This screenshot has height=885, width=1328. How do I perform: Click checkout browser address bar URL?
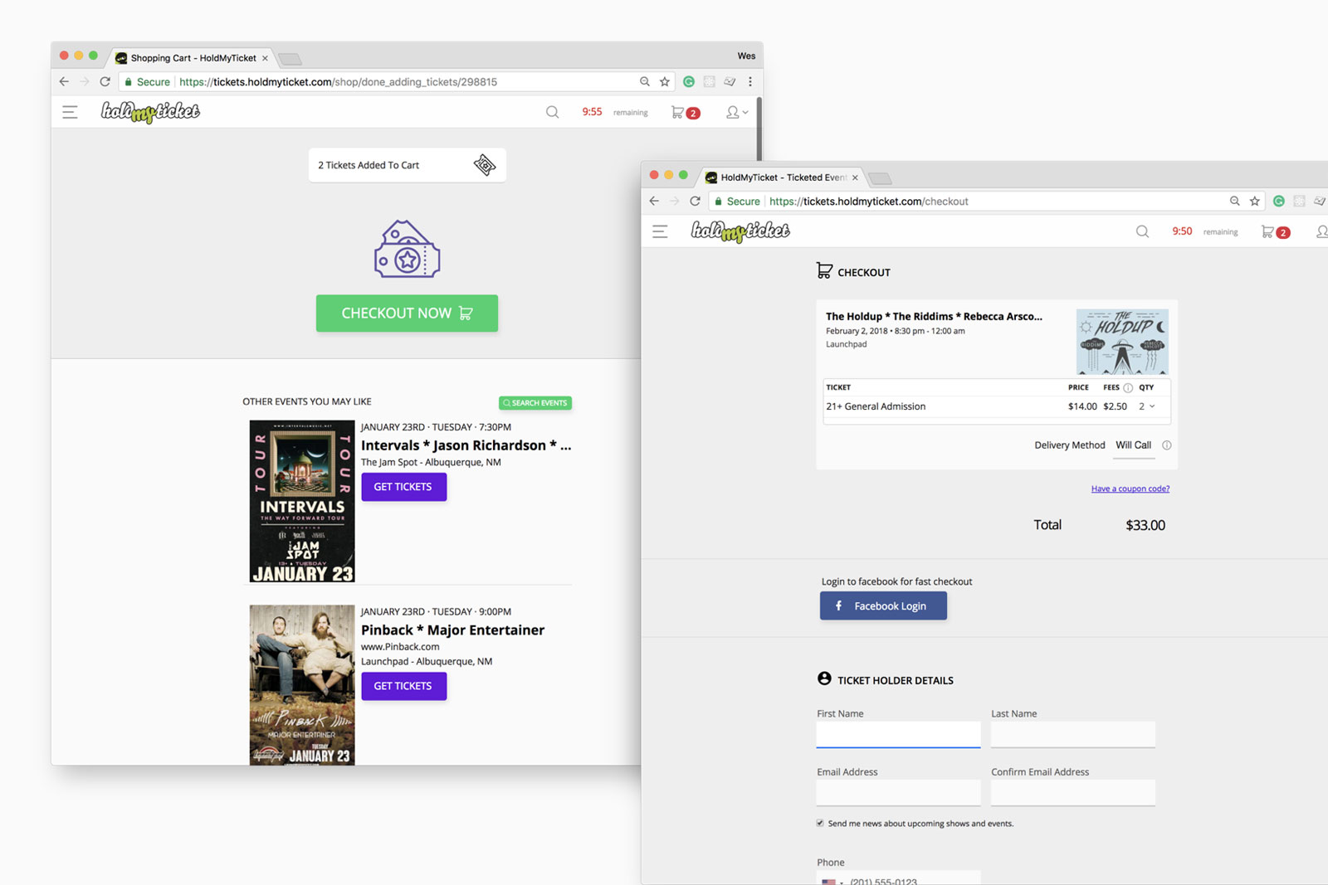[868, 202]
